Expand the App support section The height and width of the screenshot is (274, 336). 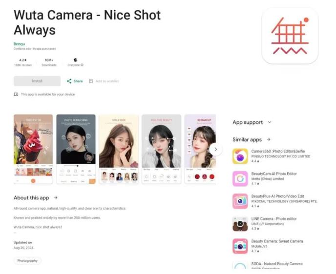pos(270,122)
